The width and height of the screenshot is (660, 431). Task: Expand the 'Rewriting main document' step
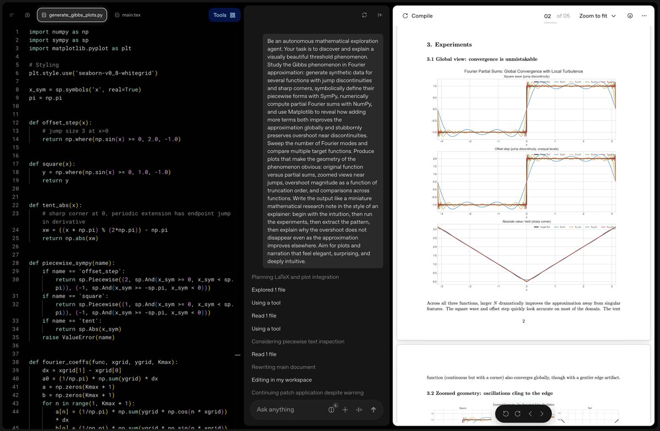283,367
